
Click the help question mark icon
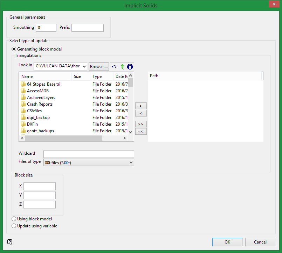(x=9, y=242)
